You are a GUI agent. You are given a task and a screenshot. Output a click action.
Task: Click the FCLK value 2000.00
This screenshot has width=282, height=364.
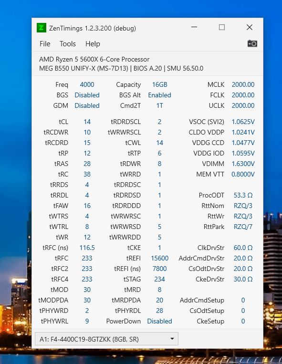click(243, 95)
